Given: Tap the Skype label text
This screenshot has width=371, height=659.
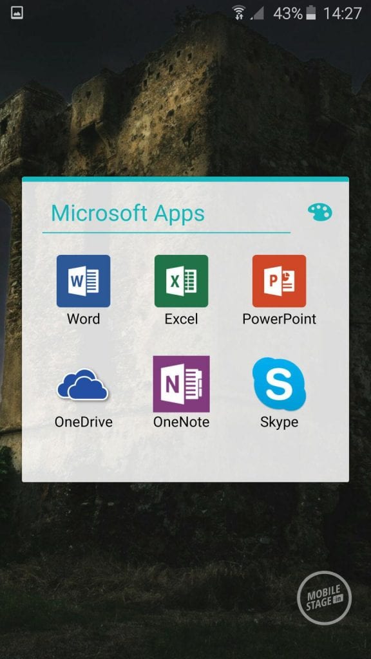Looking at the screenshot, I should [280, 422].
